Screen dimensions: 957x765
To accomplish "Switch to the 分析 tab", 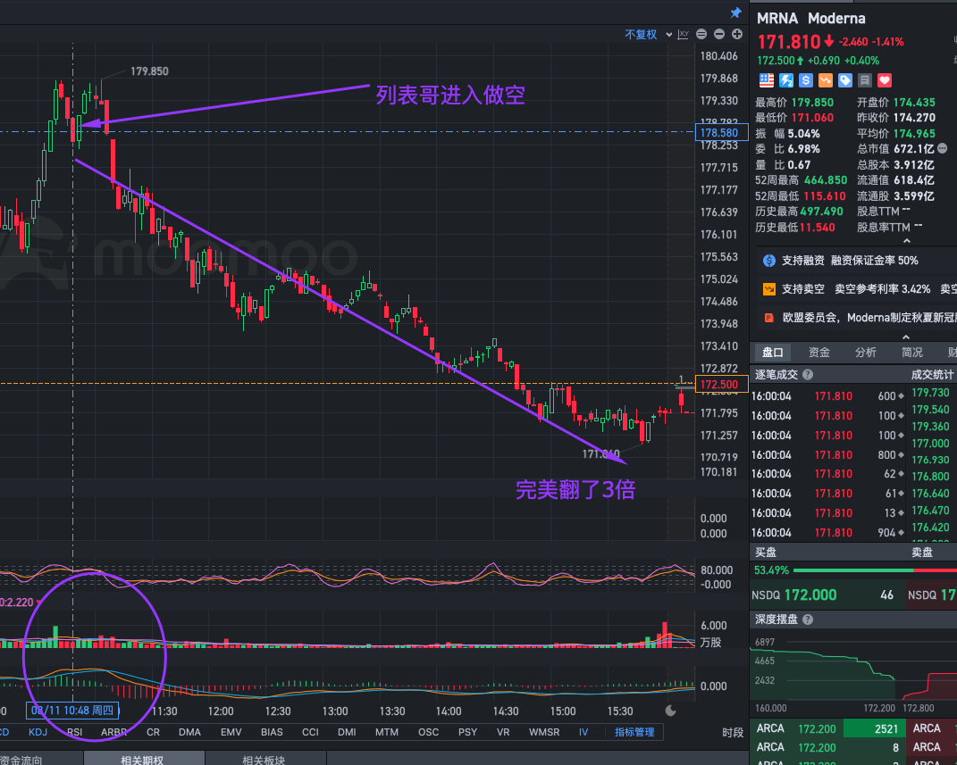I will click(866, 353).
